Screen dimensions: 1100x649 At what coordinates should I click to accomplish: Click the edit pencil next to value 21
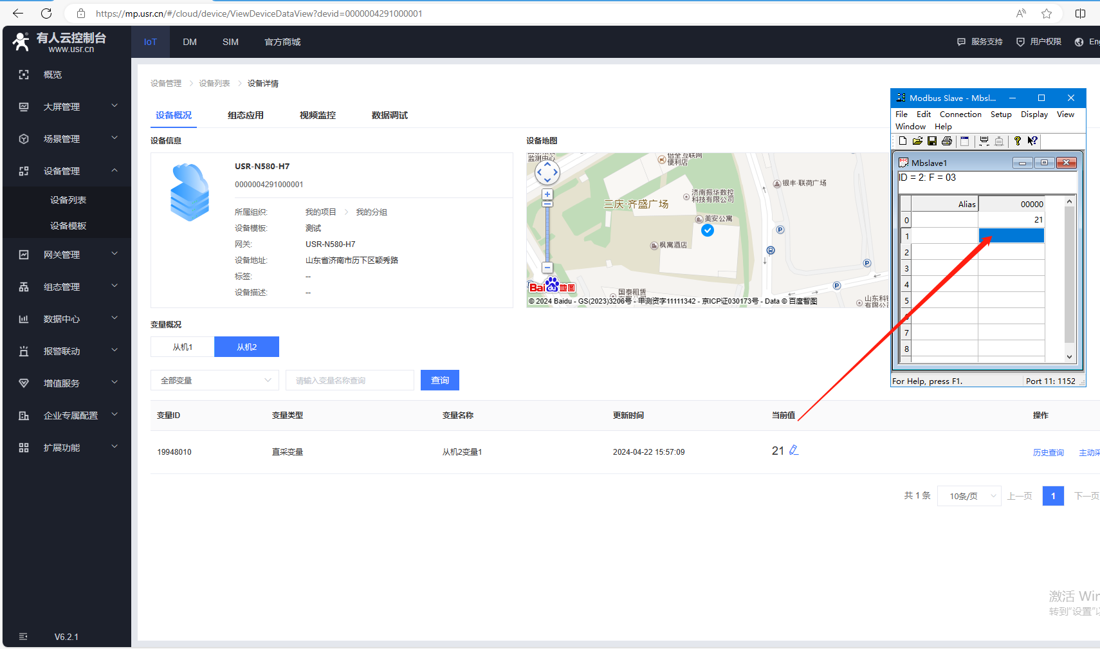[794, 450]
